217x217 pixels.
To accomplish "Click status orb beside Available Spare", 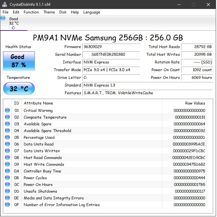I will (x=7, y=124).
